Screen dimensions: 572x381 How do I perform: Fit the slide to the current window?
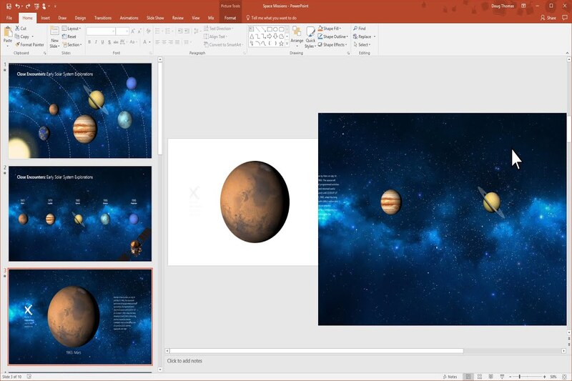click(x=564, y=377)
